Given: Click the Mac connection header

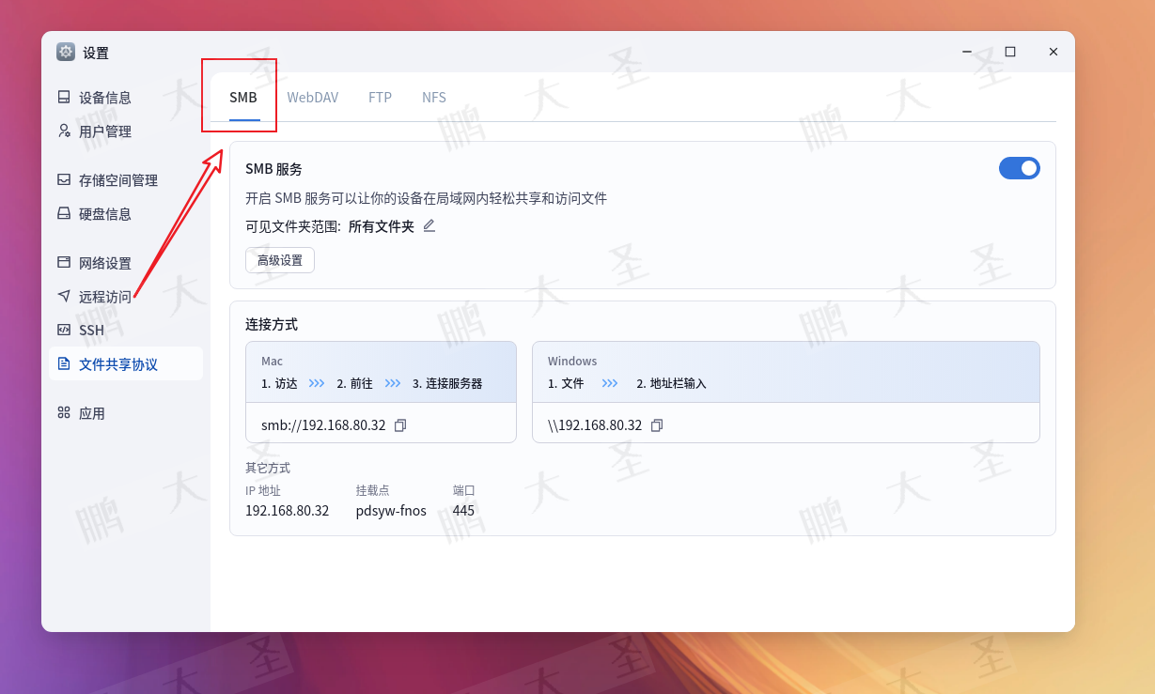Looking at the screenshot, I should [273, 362].
